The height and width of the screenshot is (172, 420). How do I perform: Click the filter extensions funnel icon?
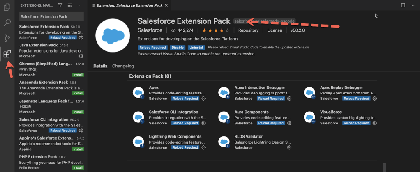[x=60, y=5]
